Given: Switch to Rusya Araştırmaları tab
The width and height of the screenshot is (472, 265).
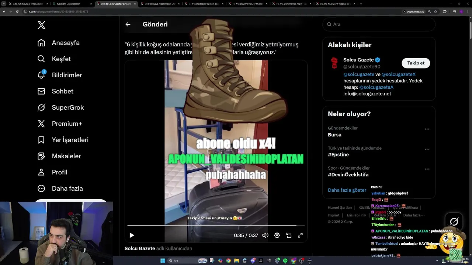Looking at the screenshot, I should [x=160, y=4].
